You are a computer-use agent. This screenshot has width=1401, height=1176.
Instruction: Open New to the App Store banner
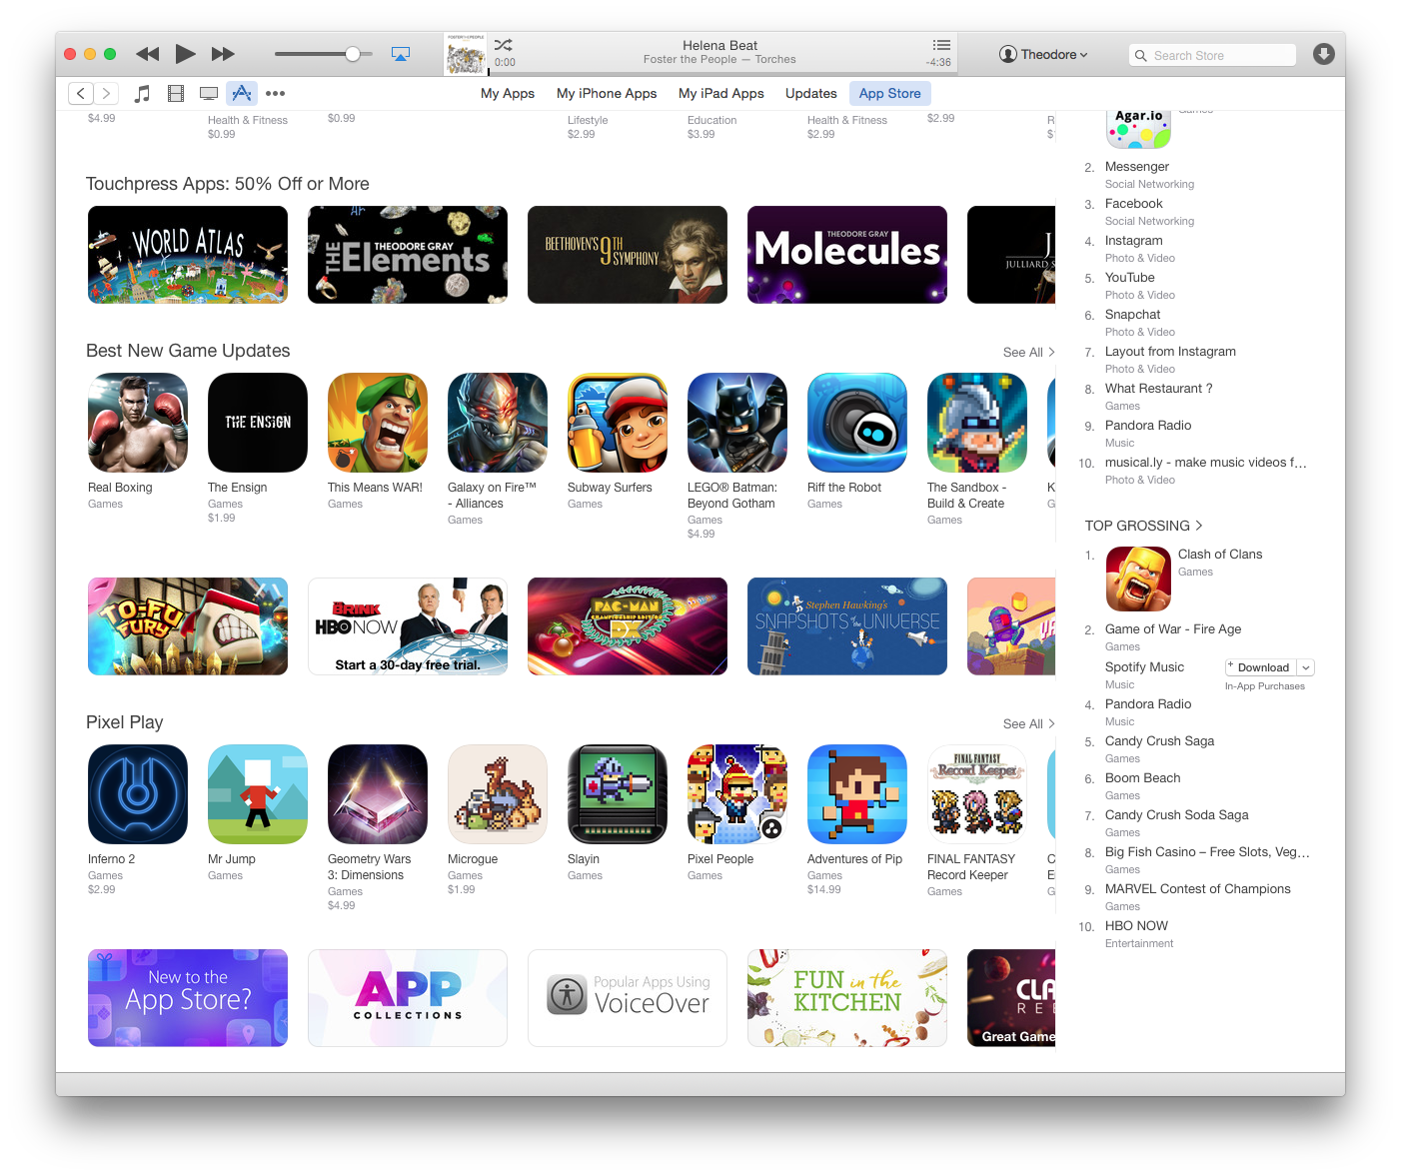click(x=188, y=998)
